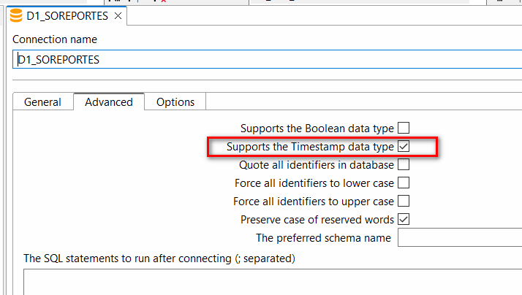522x295 pixels.
Task: Select the Advanced tab
Action: pos(109,101)
